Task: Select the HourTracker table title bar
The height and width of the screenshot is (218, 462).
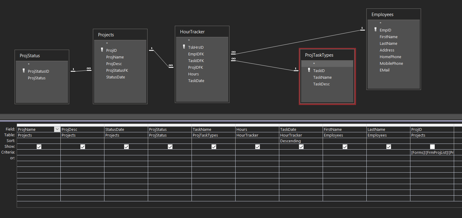Action: click(x=202, y=32)
